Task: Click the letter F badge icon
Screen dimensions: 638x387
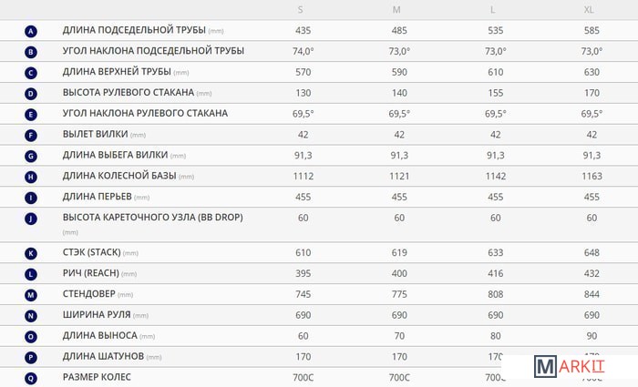Action: pyautogui.click(x=32, y=135)
